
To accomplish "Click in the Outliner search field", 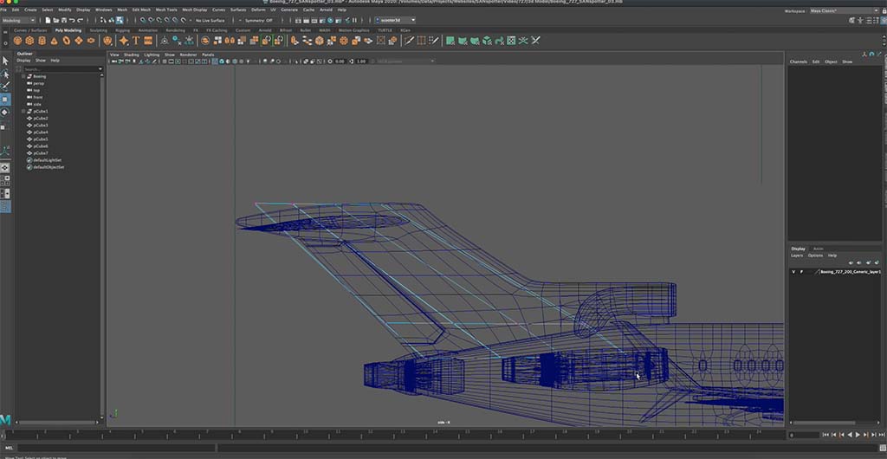I will click(x=61, y=68).
